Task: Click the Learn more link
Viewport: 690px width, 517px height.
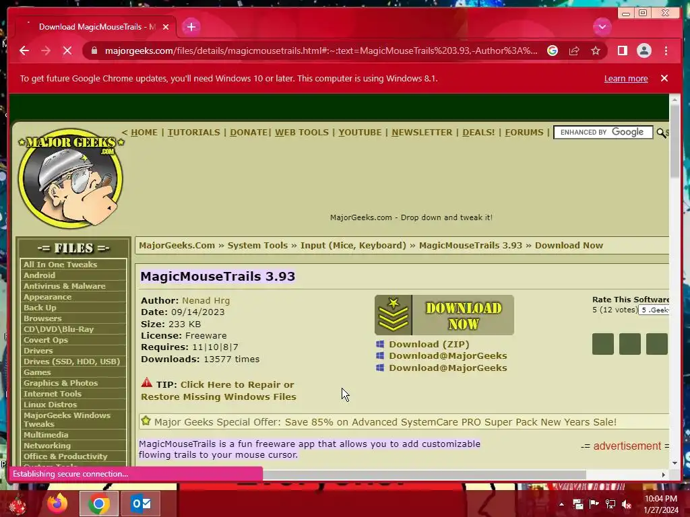Action: pos(626,79)
